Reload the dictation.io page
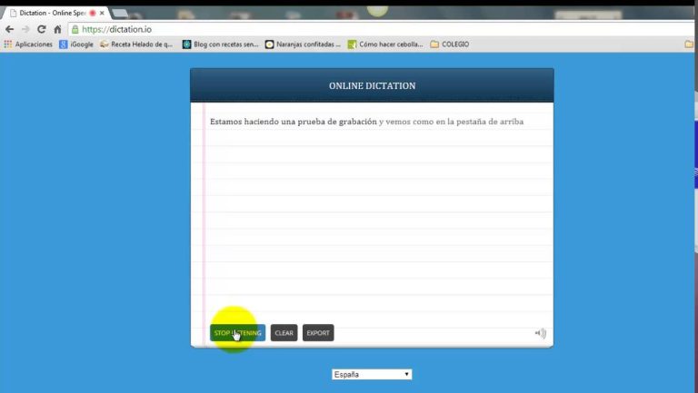This screenshot has height=393, width=698. pos(42,29)
